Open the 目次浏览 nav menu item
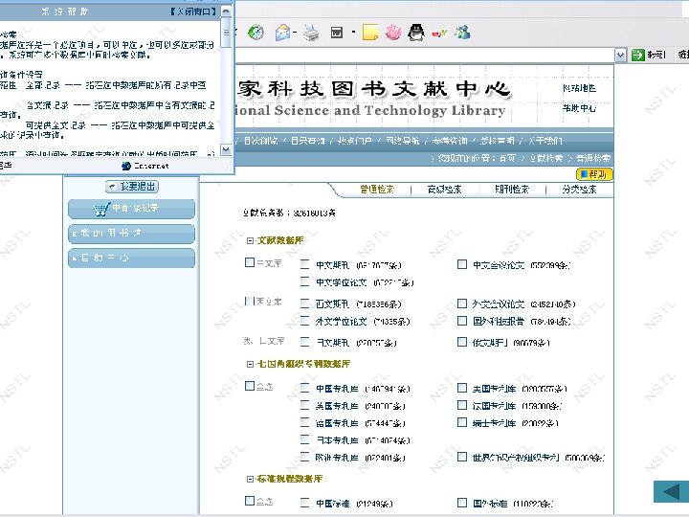This screenshot has width=689, height=517. pos(260,141)
